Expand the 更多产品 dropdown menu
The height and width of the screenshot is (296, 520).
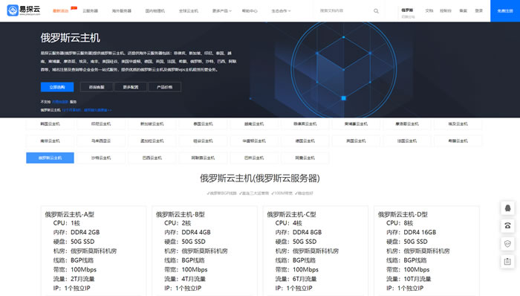click(222, 11)
